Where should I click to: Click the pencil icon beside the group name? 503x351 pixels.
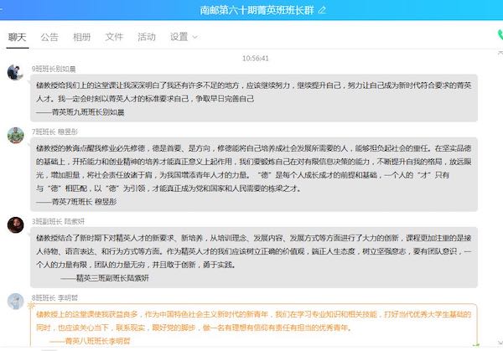[322, 11]
